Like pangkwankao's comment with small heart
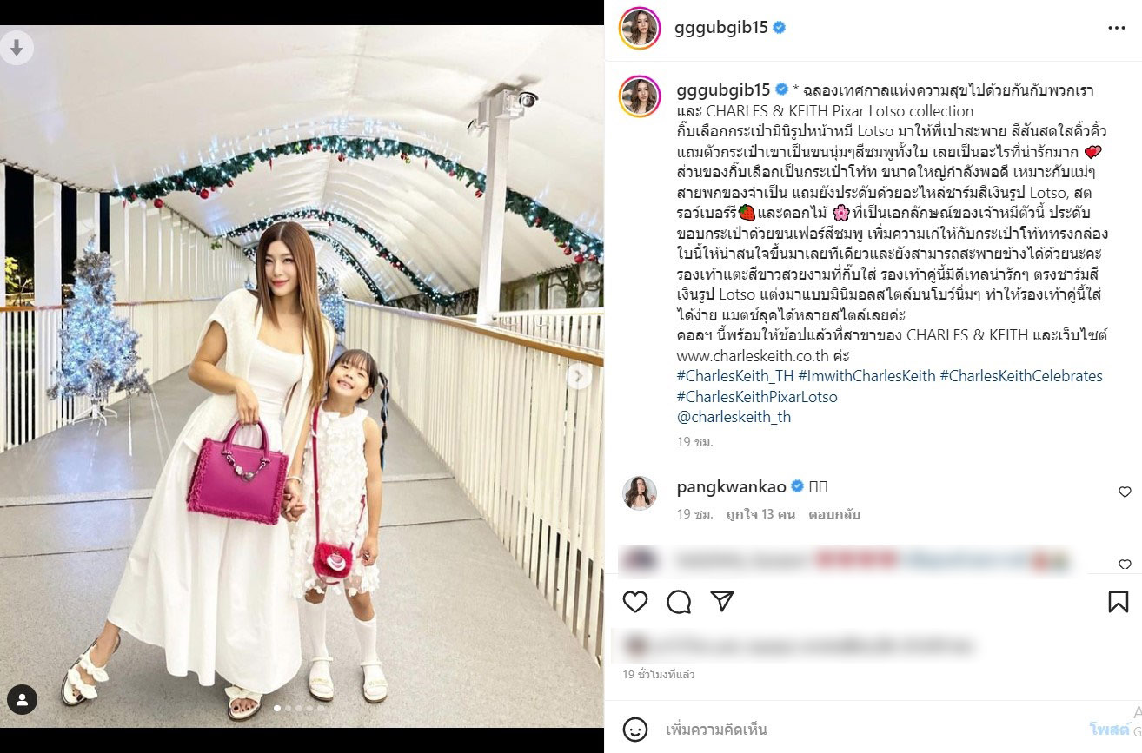The height and width of the screenshot is (753, 1142). pyautogui.click(x=1125, y=492)
